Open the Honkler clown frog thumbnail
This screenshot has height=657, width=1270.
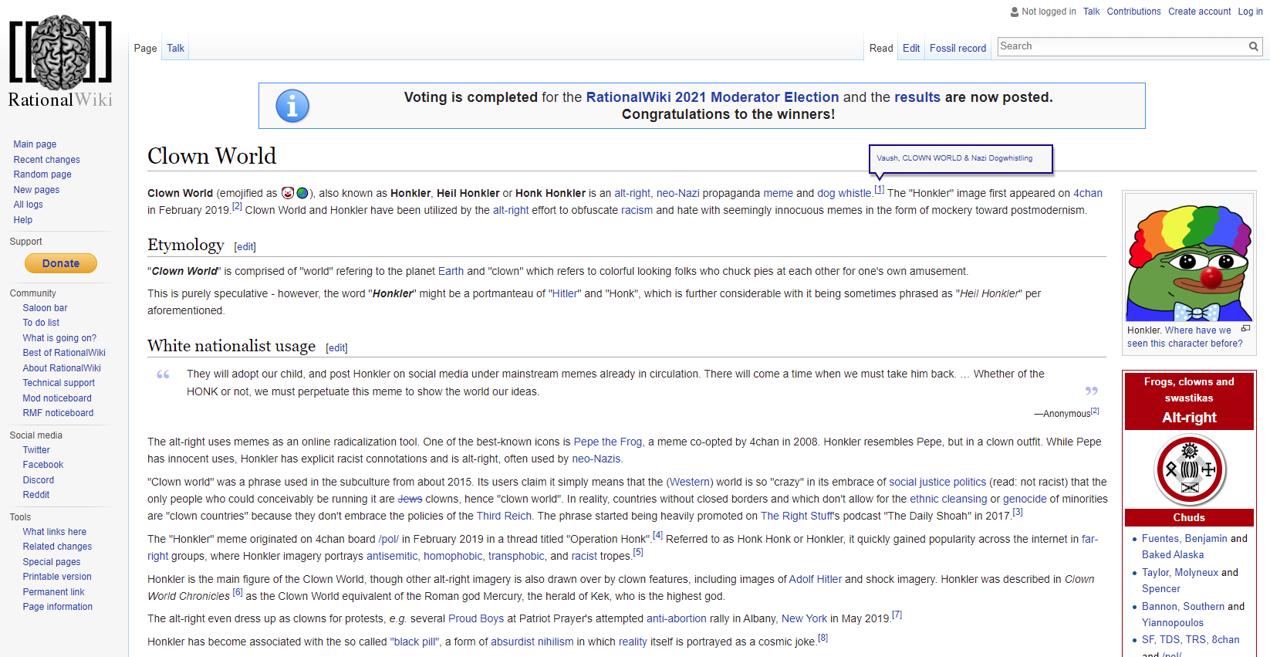(x=1189, y=258)
